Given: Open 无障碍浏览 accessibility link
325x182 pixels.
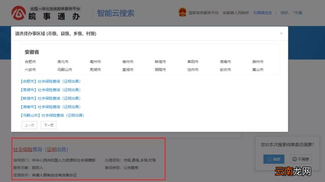Looking at the screenshot, I should point(263,13).
